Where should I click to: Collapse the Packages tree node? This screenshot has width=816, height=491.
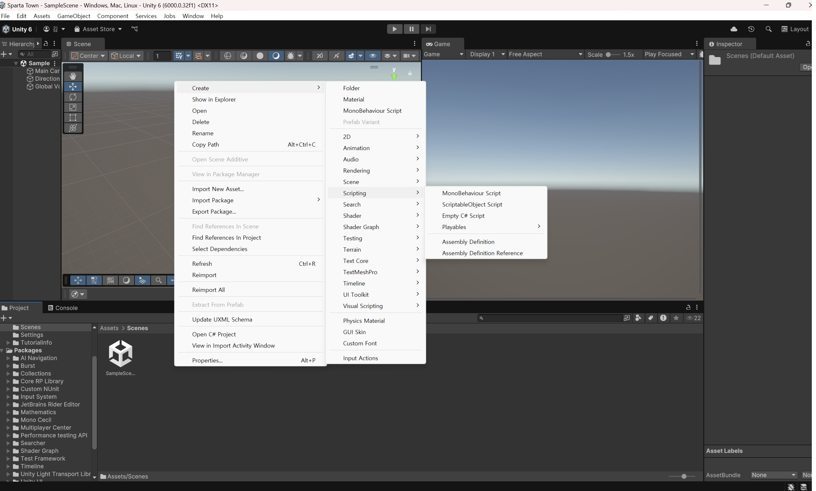click(3, 351)
